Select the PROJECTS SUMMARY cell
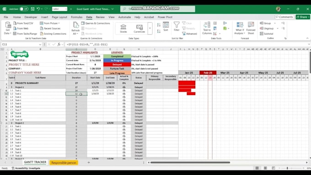 (40, 83)
